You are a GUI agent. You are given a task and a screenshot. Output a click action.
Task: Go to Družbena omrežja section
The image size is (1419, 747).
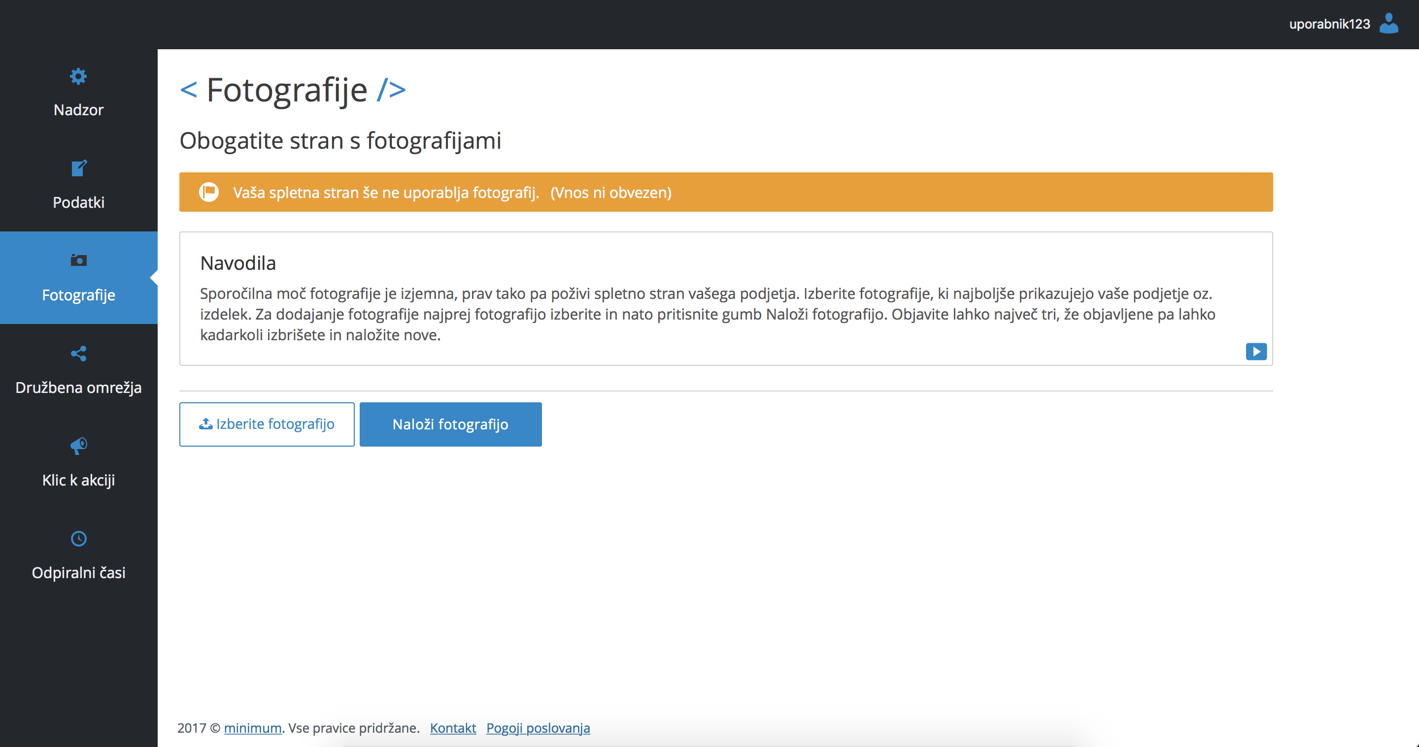pos(79,370)
